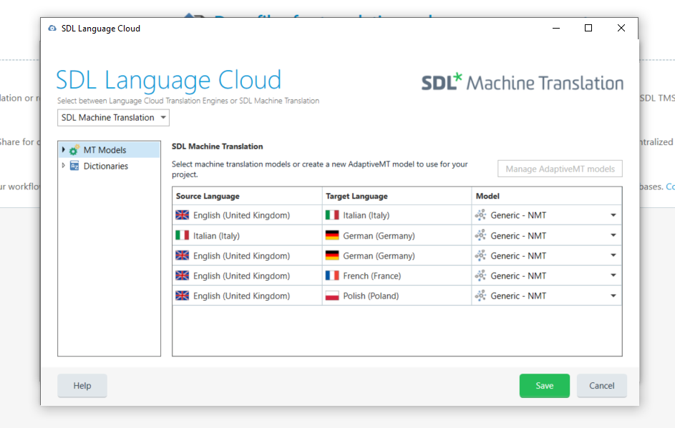Click the Model column header
675x428 pixels.
[547, 196]
